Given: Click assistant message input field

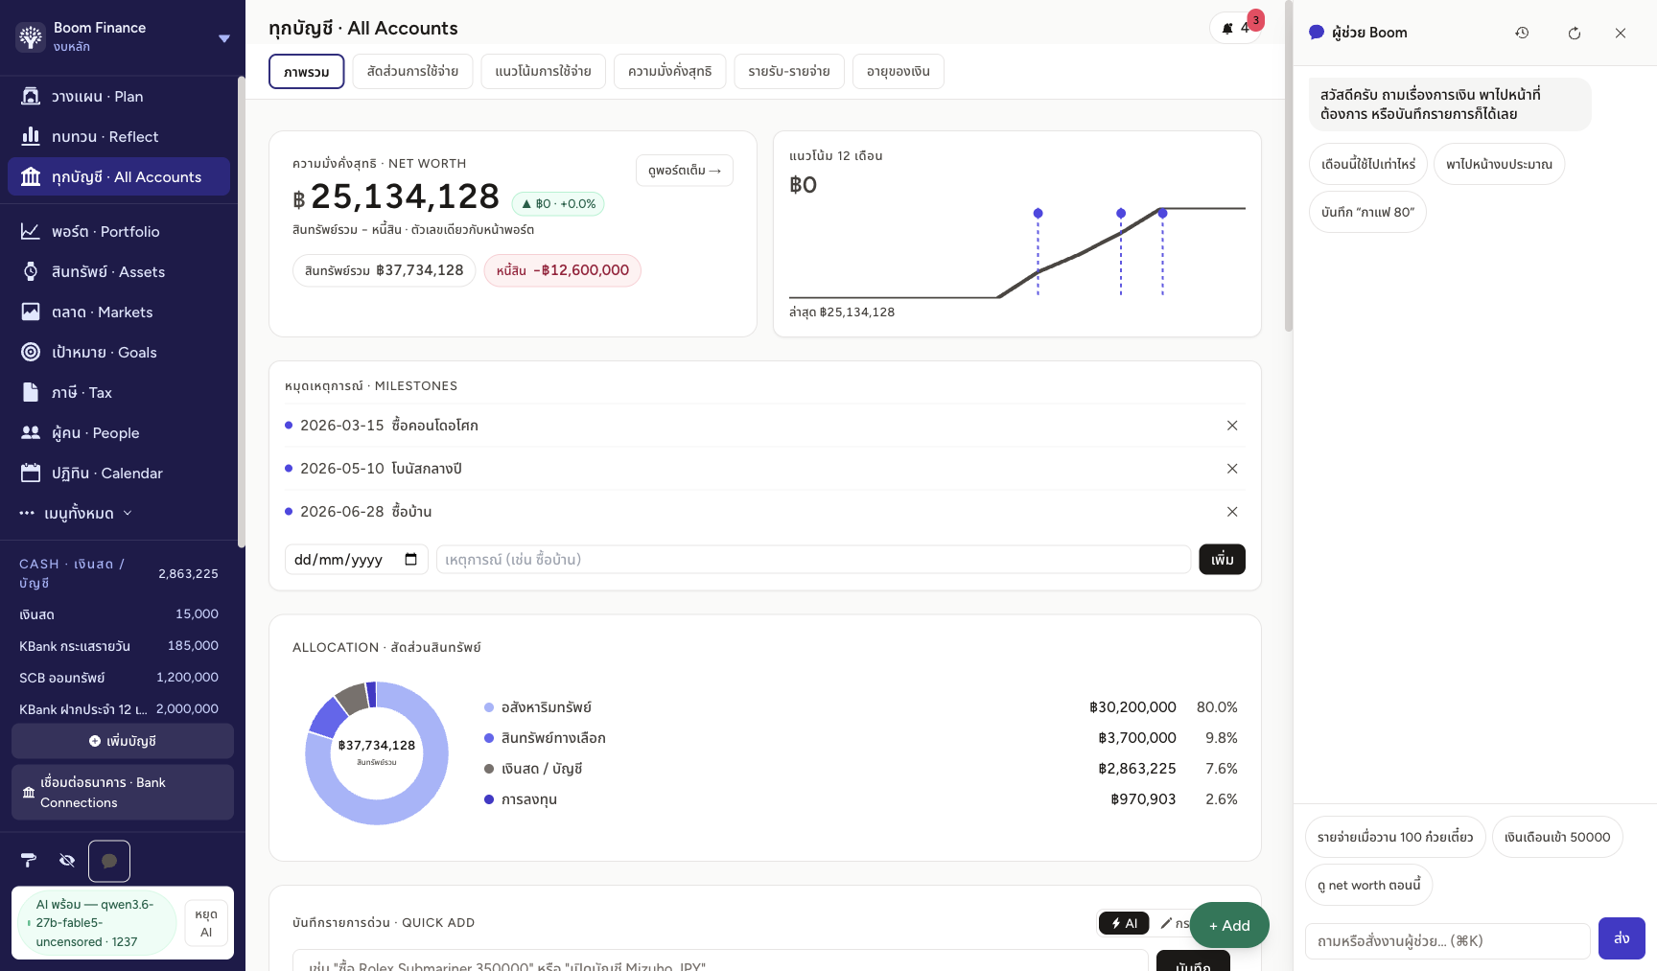Looking at the screenshot, I should click(x=1447, y=941).
